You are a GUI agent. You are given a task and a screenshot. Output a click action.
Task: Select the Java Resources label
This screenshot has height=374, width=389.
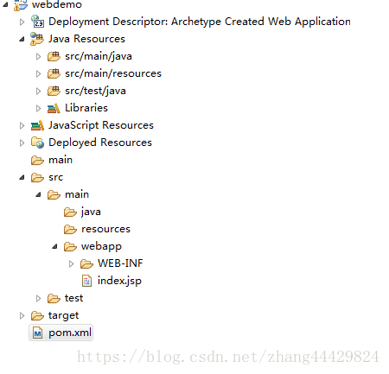click(86, 39)
